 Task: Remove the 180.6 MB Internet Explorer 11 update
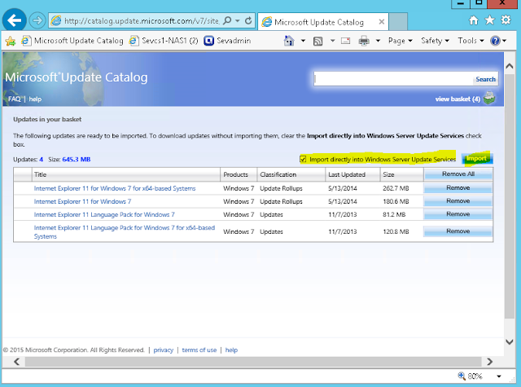pos(458,200)
